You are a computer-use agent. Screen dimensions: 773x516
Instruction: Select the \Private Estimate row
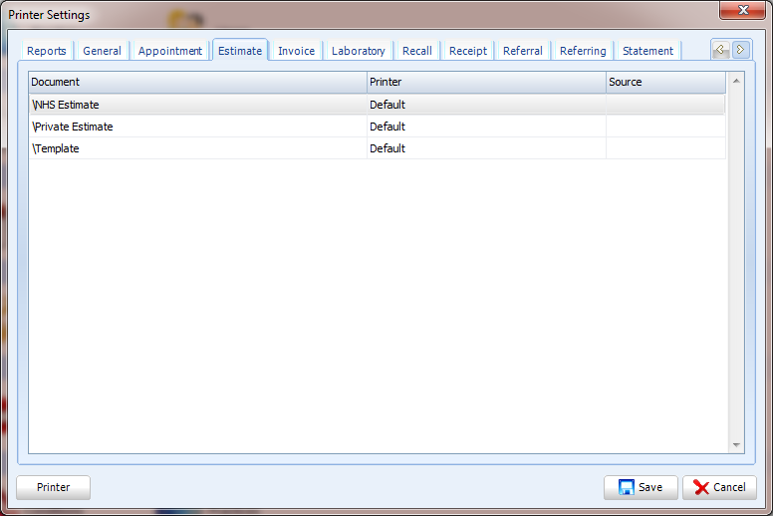pyautogui.click(x=378, y=127)
